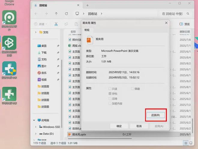This screenshot has width=198, height=149.
Task: Open Google Chrome desktop shortcut
Action: click(9, 3)
